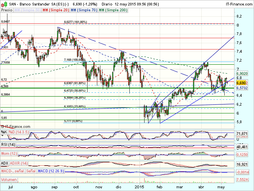This screenshot has height=191, width=254.
Task: Click the 7,1058 support level label
Action: (5, 62)
